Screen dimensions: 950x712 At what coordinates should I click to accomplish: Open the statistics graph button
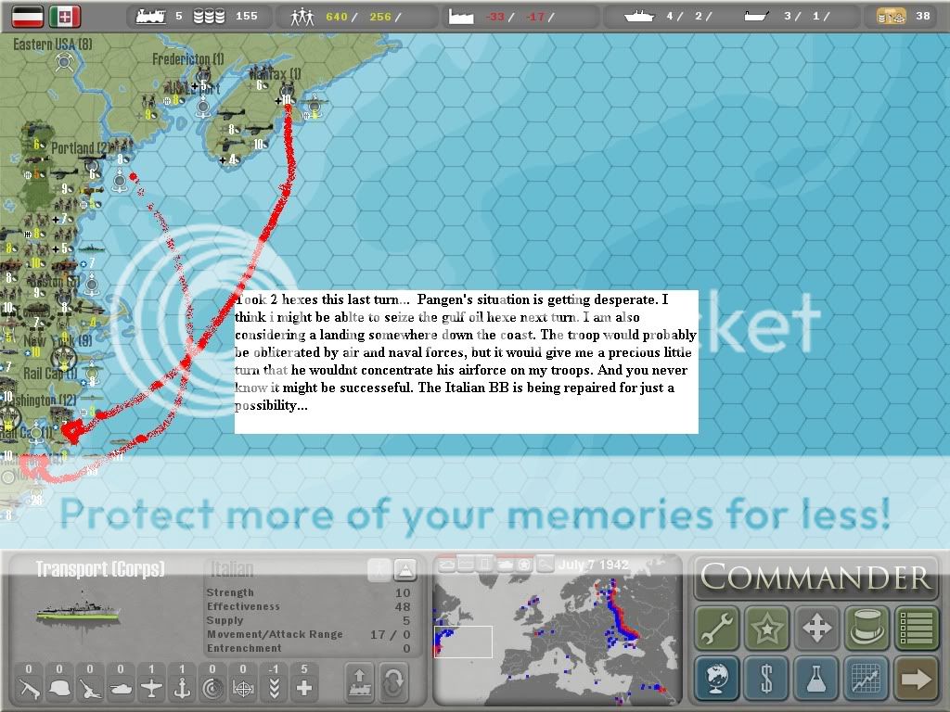(867, 678)
